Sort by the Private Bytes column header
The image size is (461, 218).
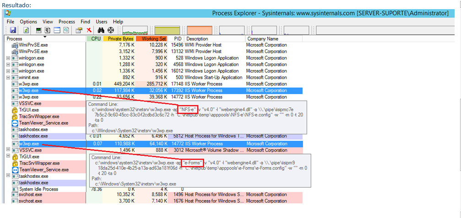pos(119,39)
